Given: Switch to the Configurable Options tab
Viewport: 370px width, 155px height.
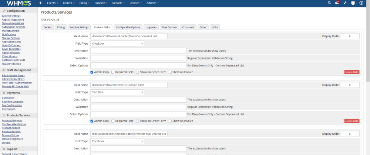Looking at the screenshot, I should 128,27.
